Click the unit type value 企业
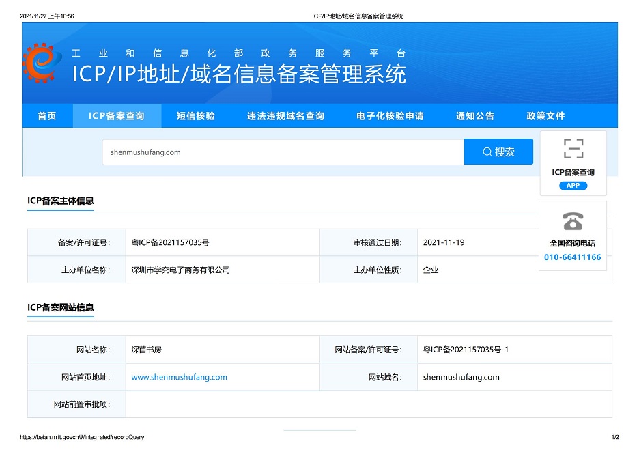Screen dimensions: 639x452 430,270
